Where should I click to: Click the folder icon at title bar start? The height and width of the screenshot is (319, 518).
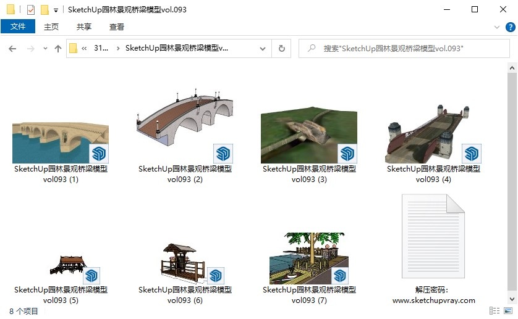(x=11, y=10)
